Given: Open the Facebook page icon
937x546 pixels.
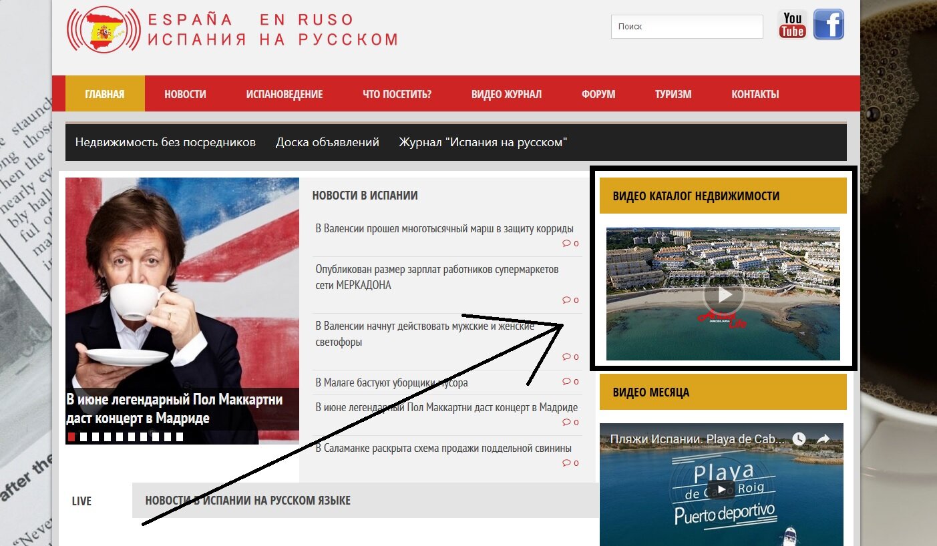Looking at the screenshot, I should click(x=829, y=25).
